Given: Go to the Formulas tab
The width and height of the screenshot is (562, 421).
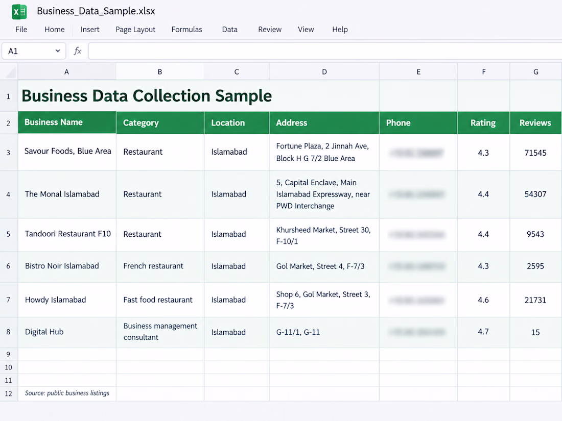Looking at the screenshot, I should click(x=186, y=30).
